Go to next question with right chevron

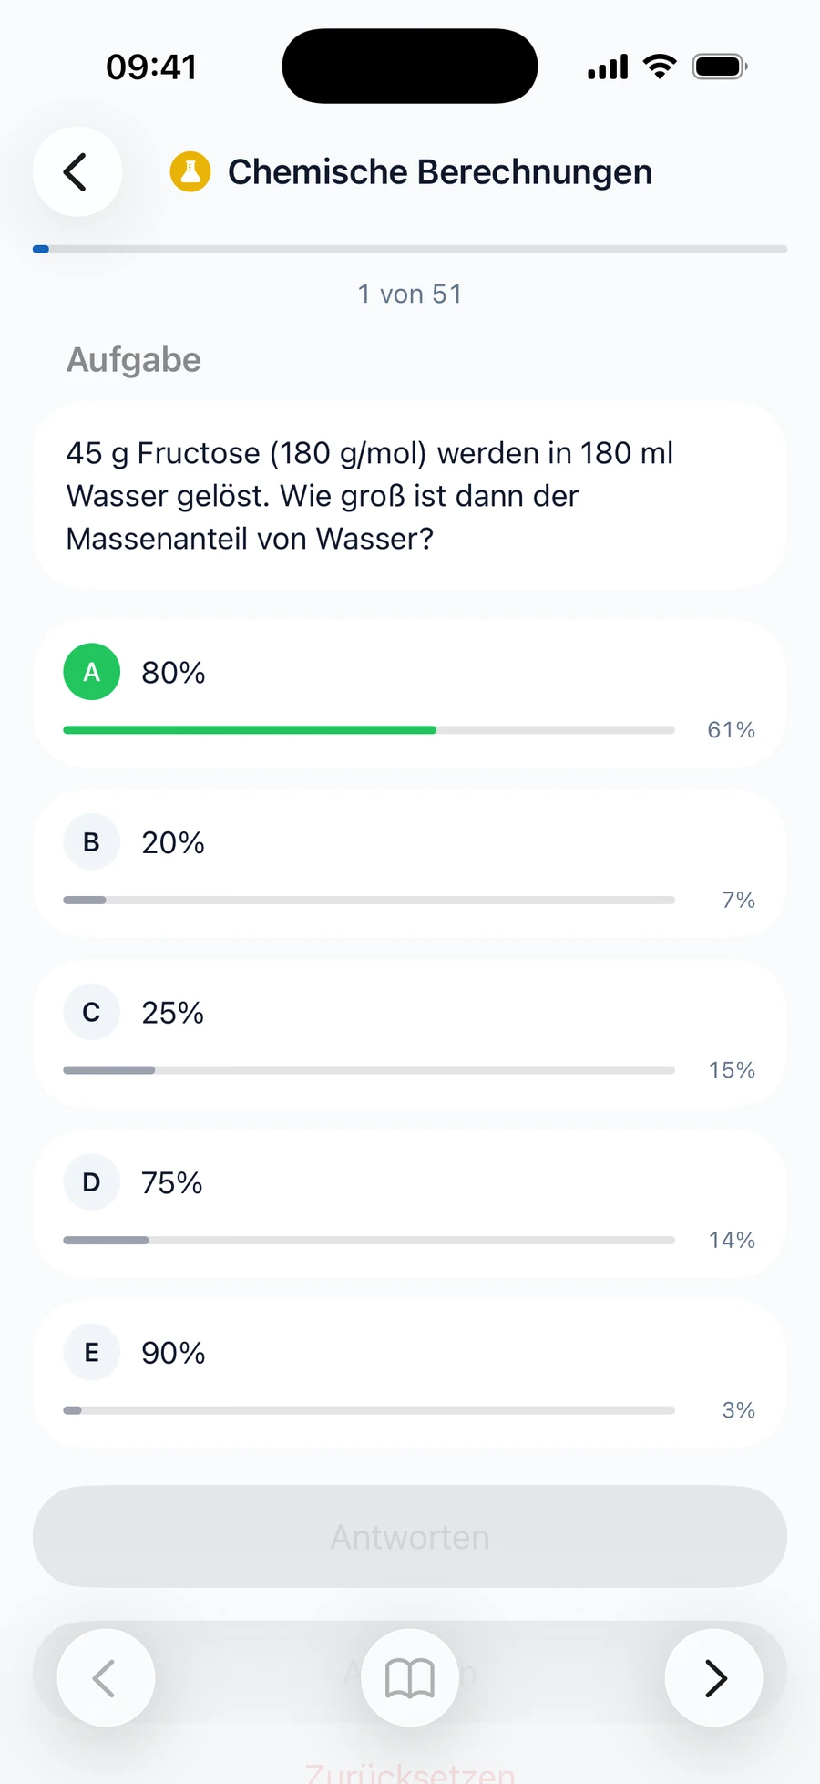click(x=713, y=1677)
